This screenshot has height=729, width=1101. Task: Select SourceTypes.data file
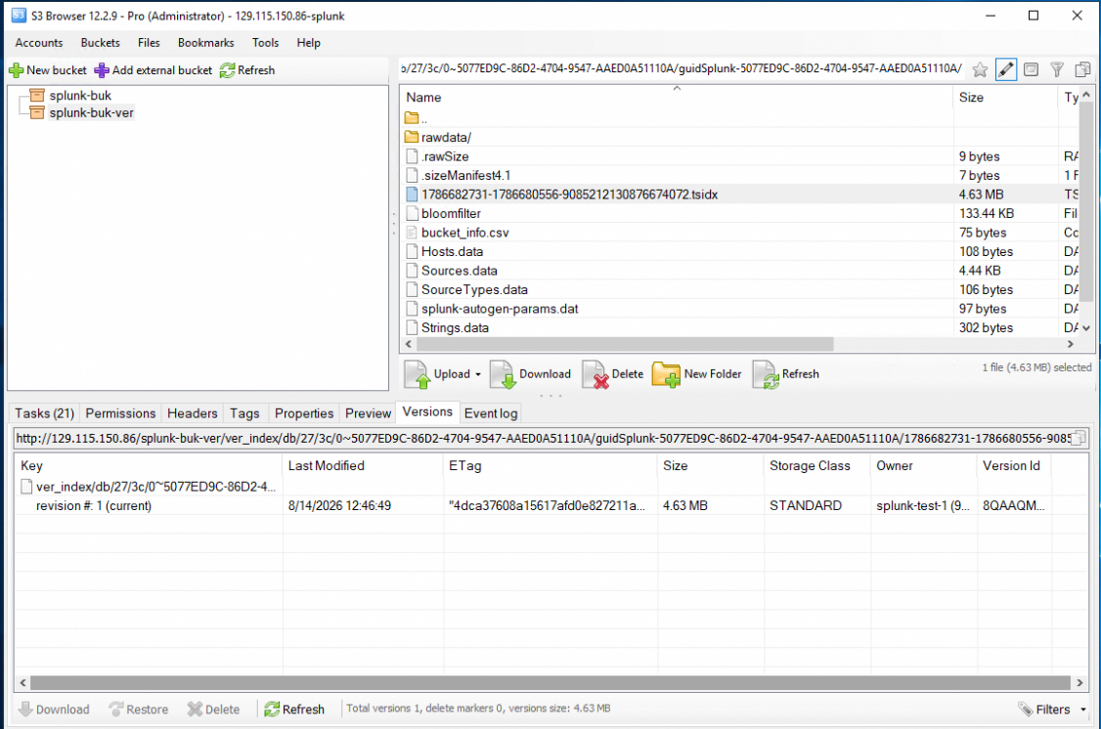tap(467, 289)
